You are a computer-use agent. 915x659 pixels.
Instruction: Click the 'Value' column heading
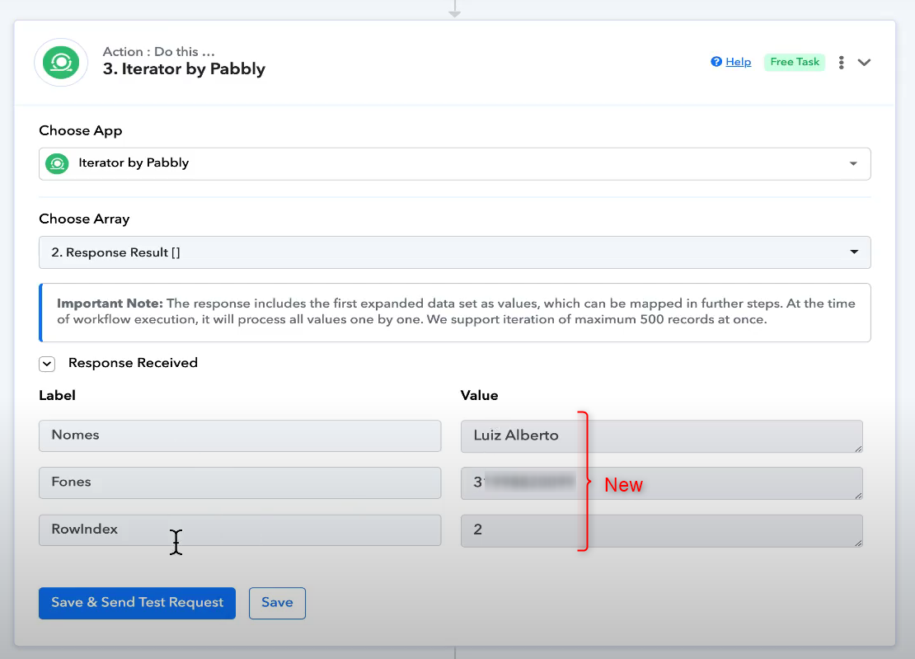(x=479, y=395)
